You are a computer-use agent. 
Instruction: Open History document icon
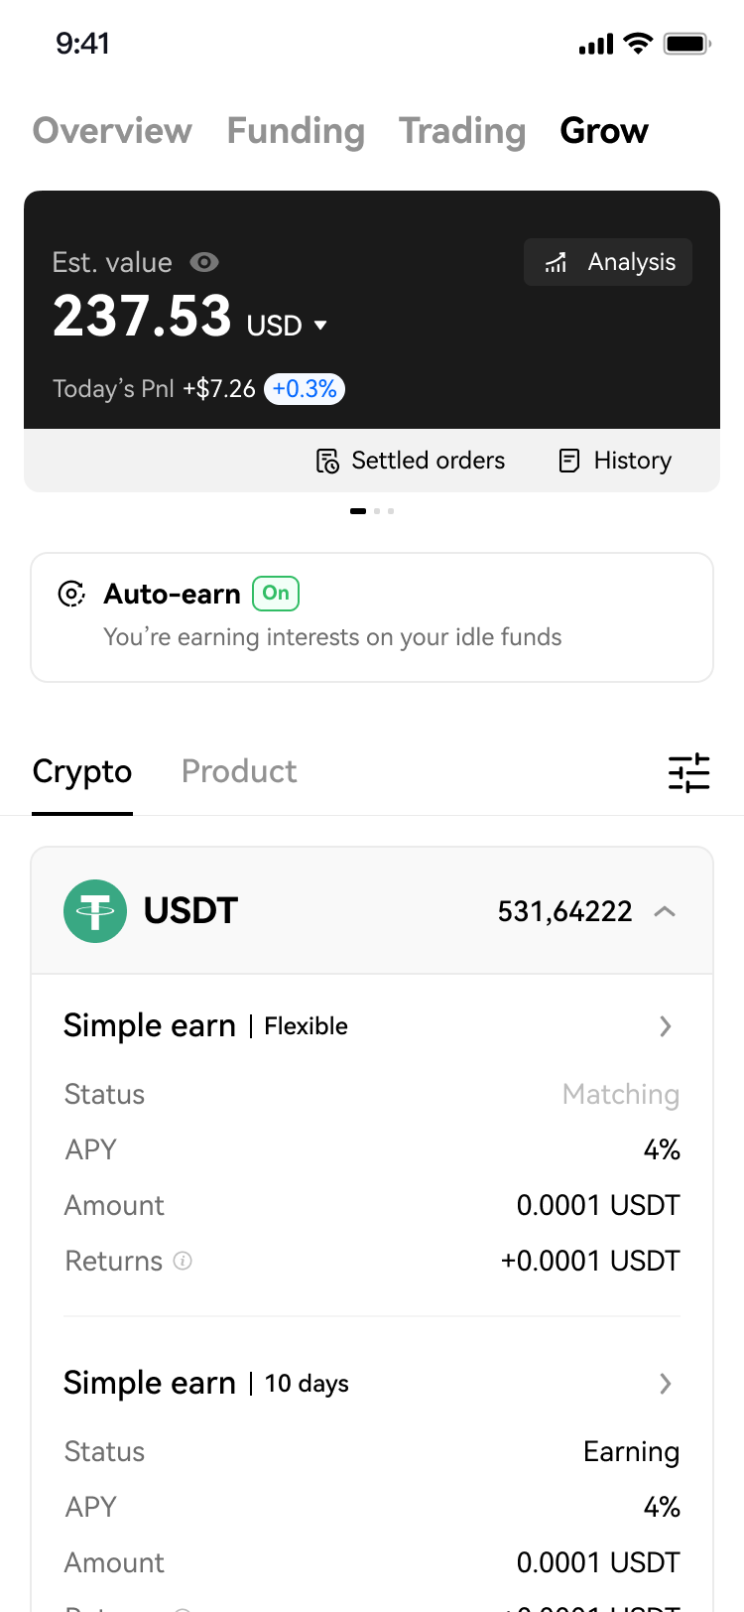569,461
